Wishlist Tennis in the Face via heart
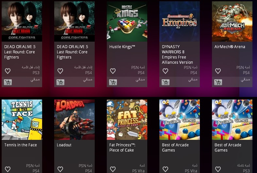This screenshot has width=257, height=173. coord(8,169)
